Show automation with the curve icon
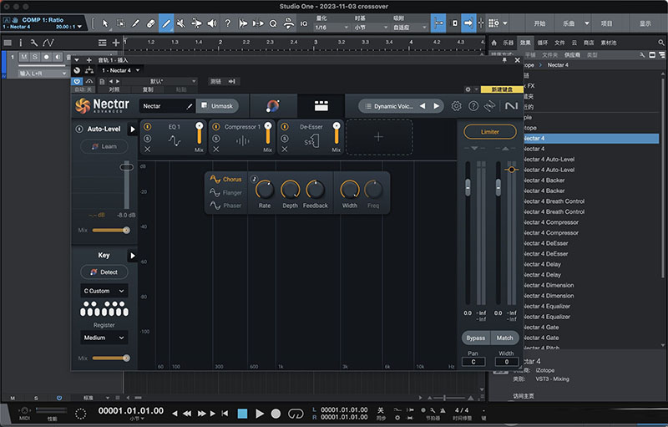Screen dimensions: 668x427 (x=48, y=43)
